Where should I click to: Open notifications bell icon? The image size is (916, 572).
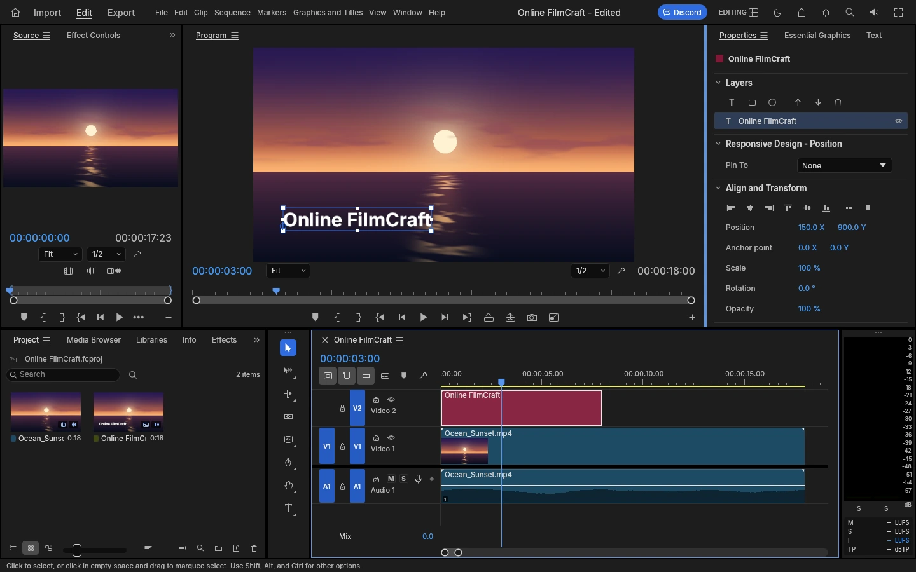pyautogui.click(x=826, y=12)
